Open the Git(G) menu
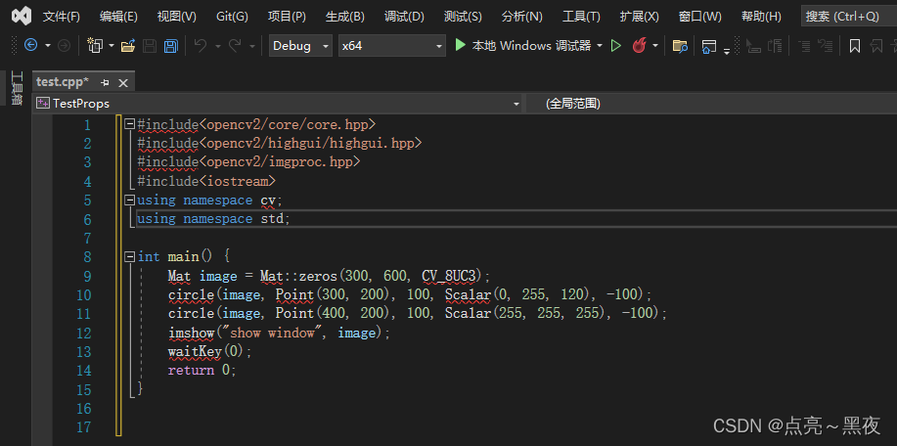 pos(232,17)
